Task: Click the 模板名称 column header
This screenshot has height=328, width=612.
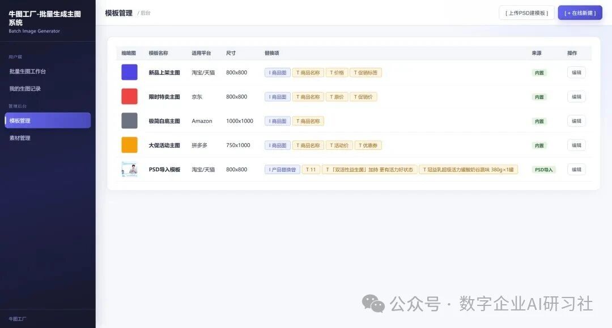Action: (x=159, y=53)
